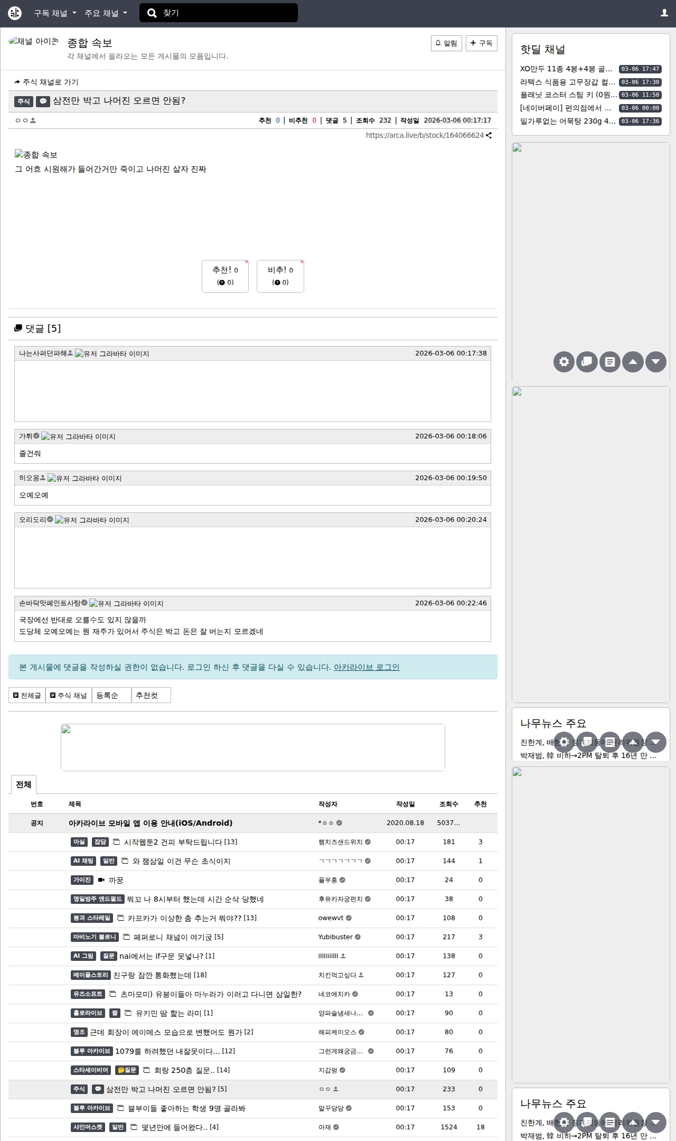Click the 주식 채널 button under the comments
The image size is (676, 1141).
point(69,695)
